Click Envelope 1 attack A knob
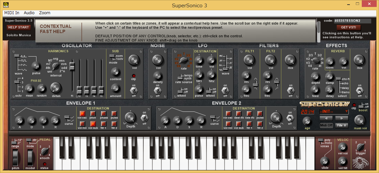Viewport: 379px width, 173px height. click(20, 120)
